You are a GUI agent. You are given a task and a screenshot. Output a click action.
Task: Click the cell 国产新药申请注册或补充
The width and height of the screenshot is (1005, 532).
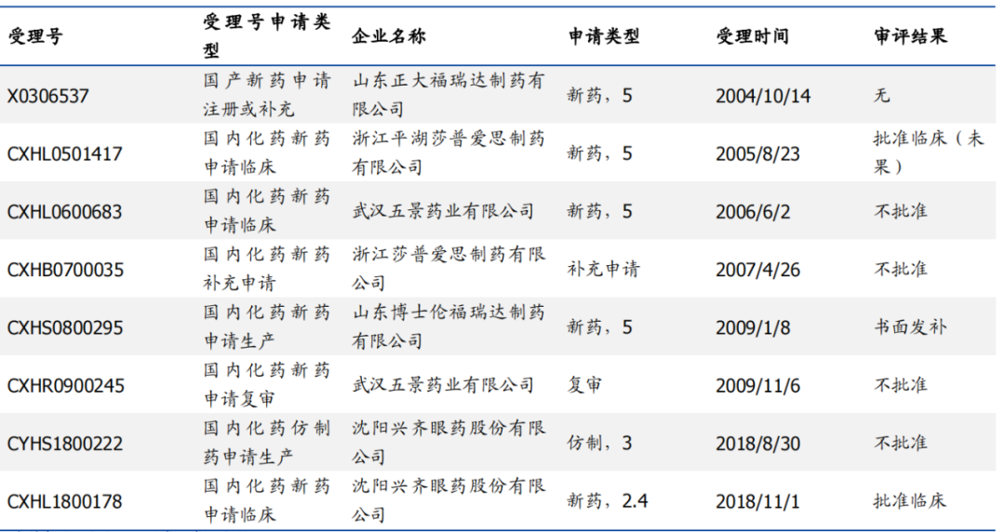tap(267, 95)
